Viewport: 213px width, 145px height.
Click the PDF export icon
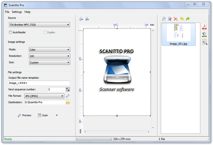pos(204,27)
